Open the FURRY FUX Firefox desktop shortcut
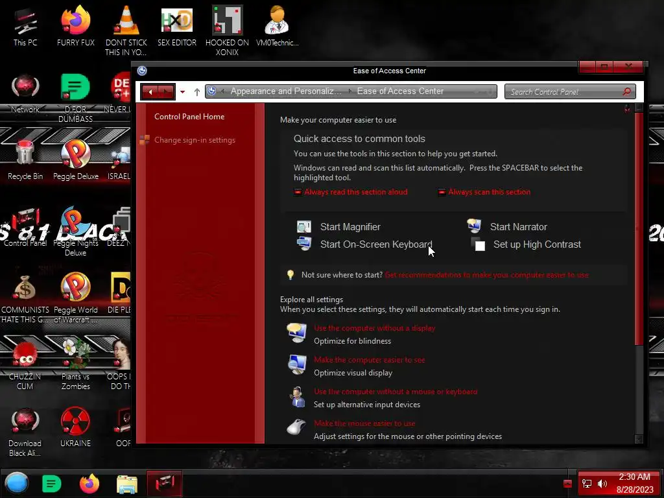Viewport: 664px width, 498px height. click(x=75, y=26)
